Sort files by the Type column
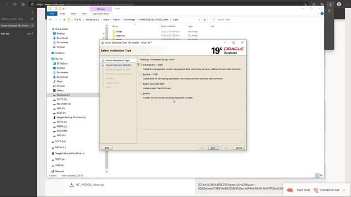Viewport: 351px width, 197px height. (x=190, y=26)
